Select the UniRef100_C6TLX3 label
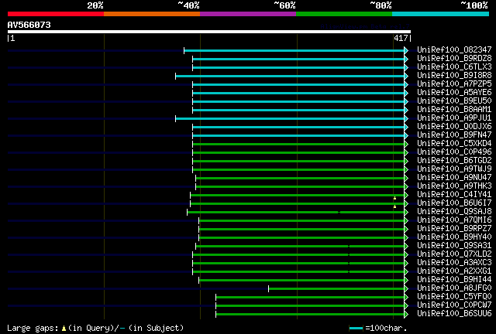Image resolution: width=496 pixels, height=334 pixels. point(454,66)
